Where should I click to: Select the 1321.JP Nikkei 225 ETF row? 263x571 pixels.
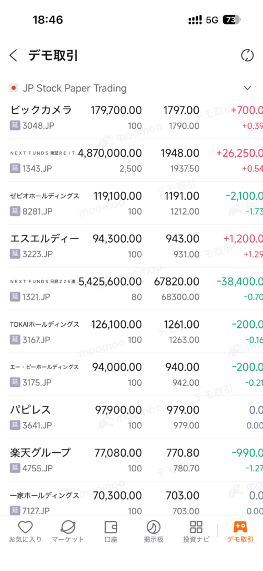(x=131, y=289)
